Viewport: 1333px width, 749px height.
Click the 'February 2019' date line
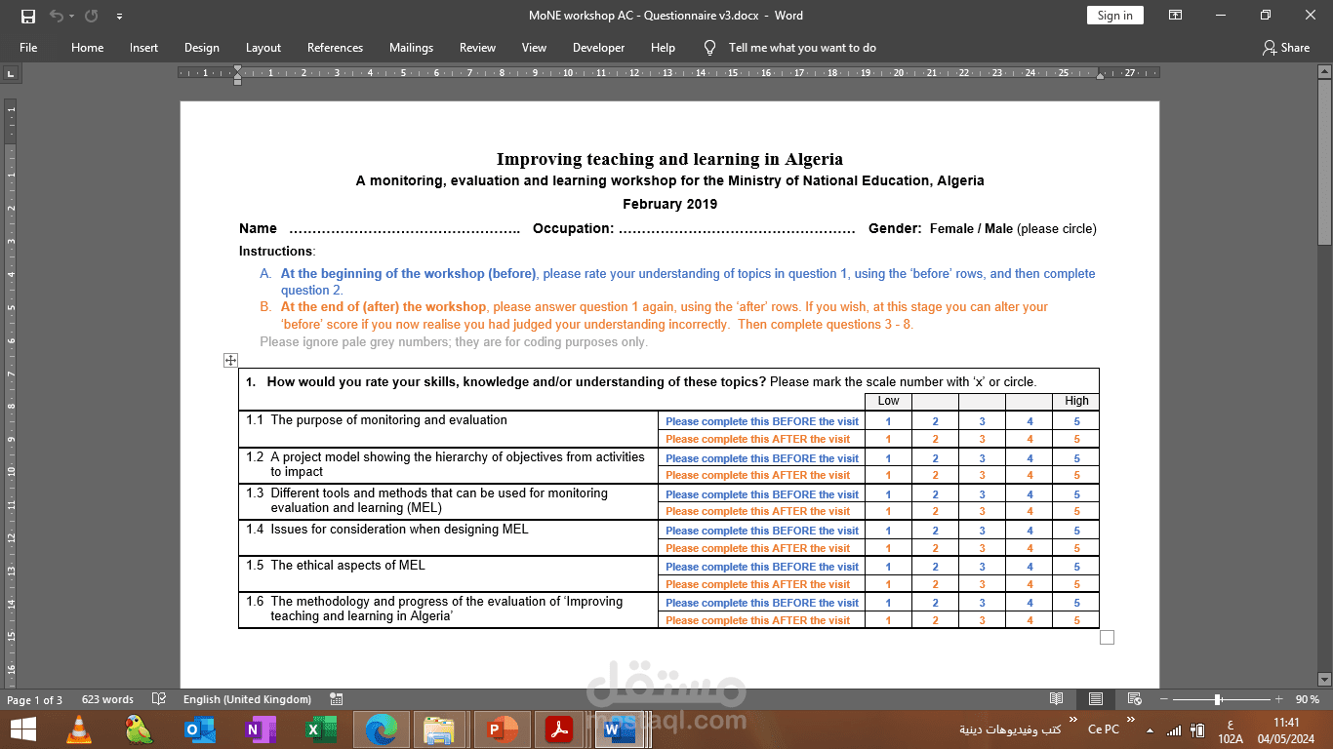(x=669, y=204)
